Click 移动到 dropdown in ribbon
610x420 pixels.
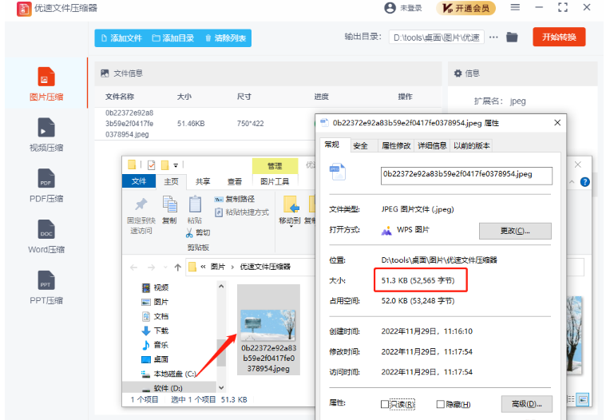[290, 211]
